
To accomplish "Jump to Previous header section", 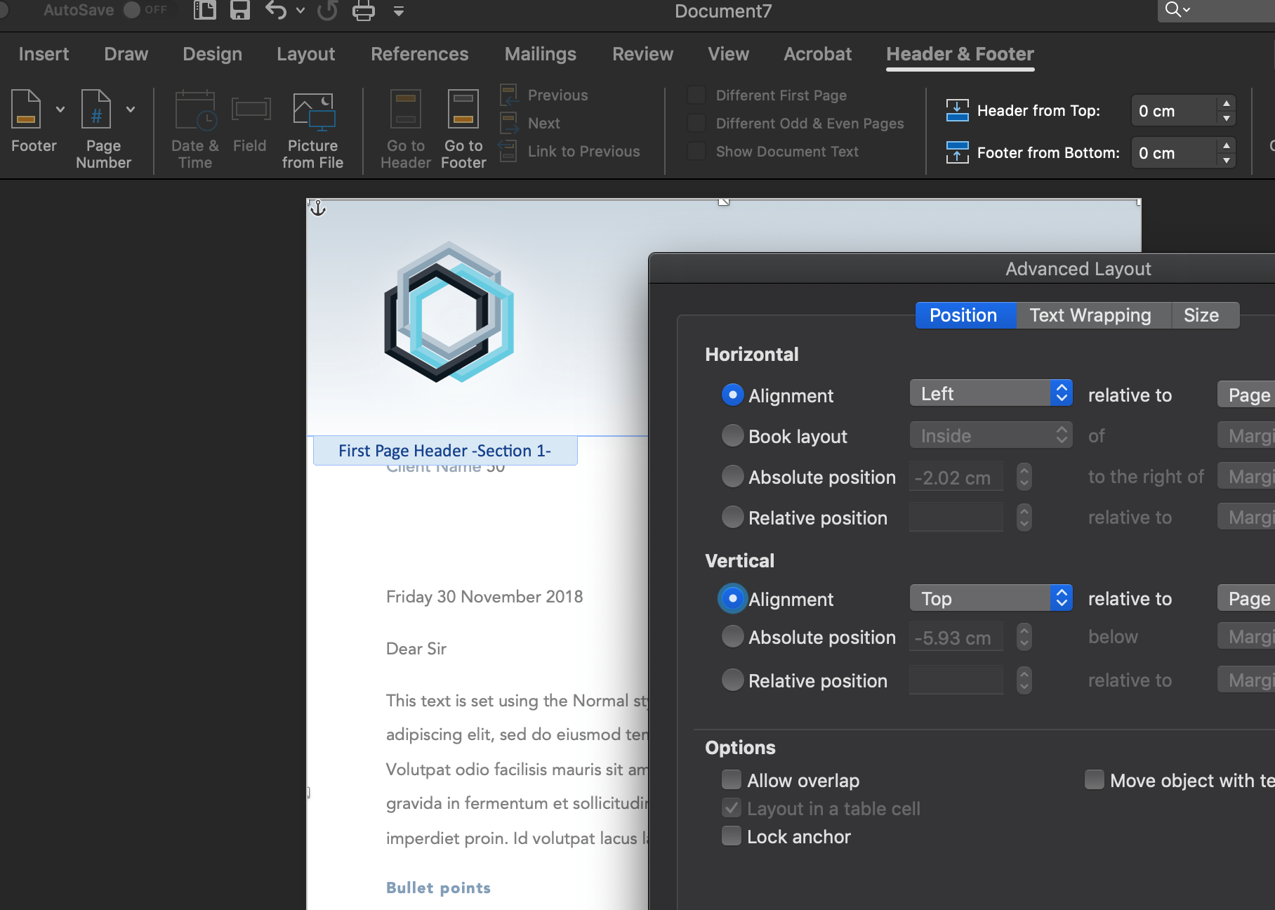I will [544, 95].
